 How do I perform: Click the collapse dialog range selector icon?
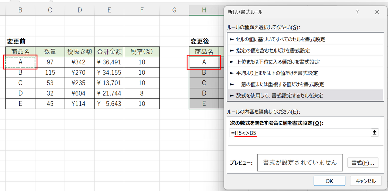[375, 133]
